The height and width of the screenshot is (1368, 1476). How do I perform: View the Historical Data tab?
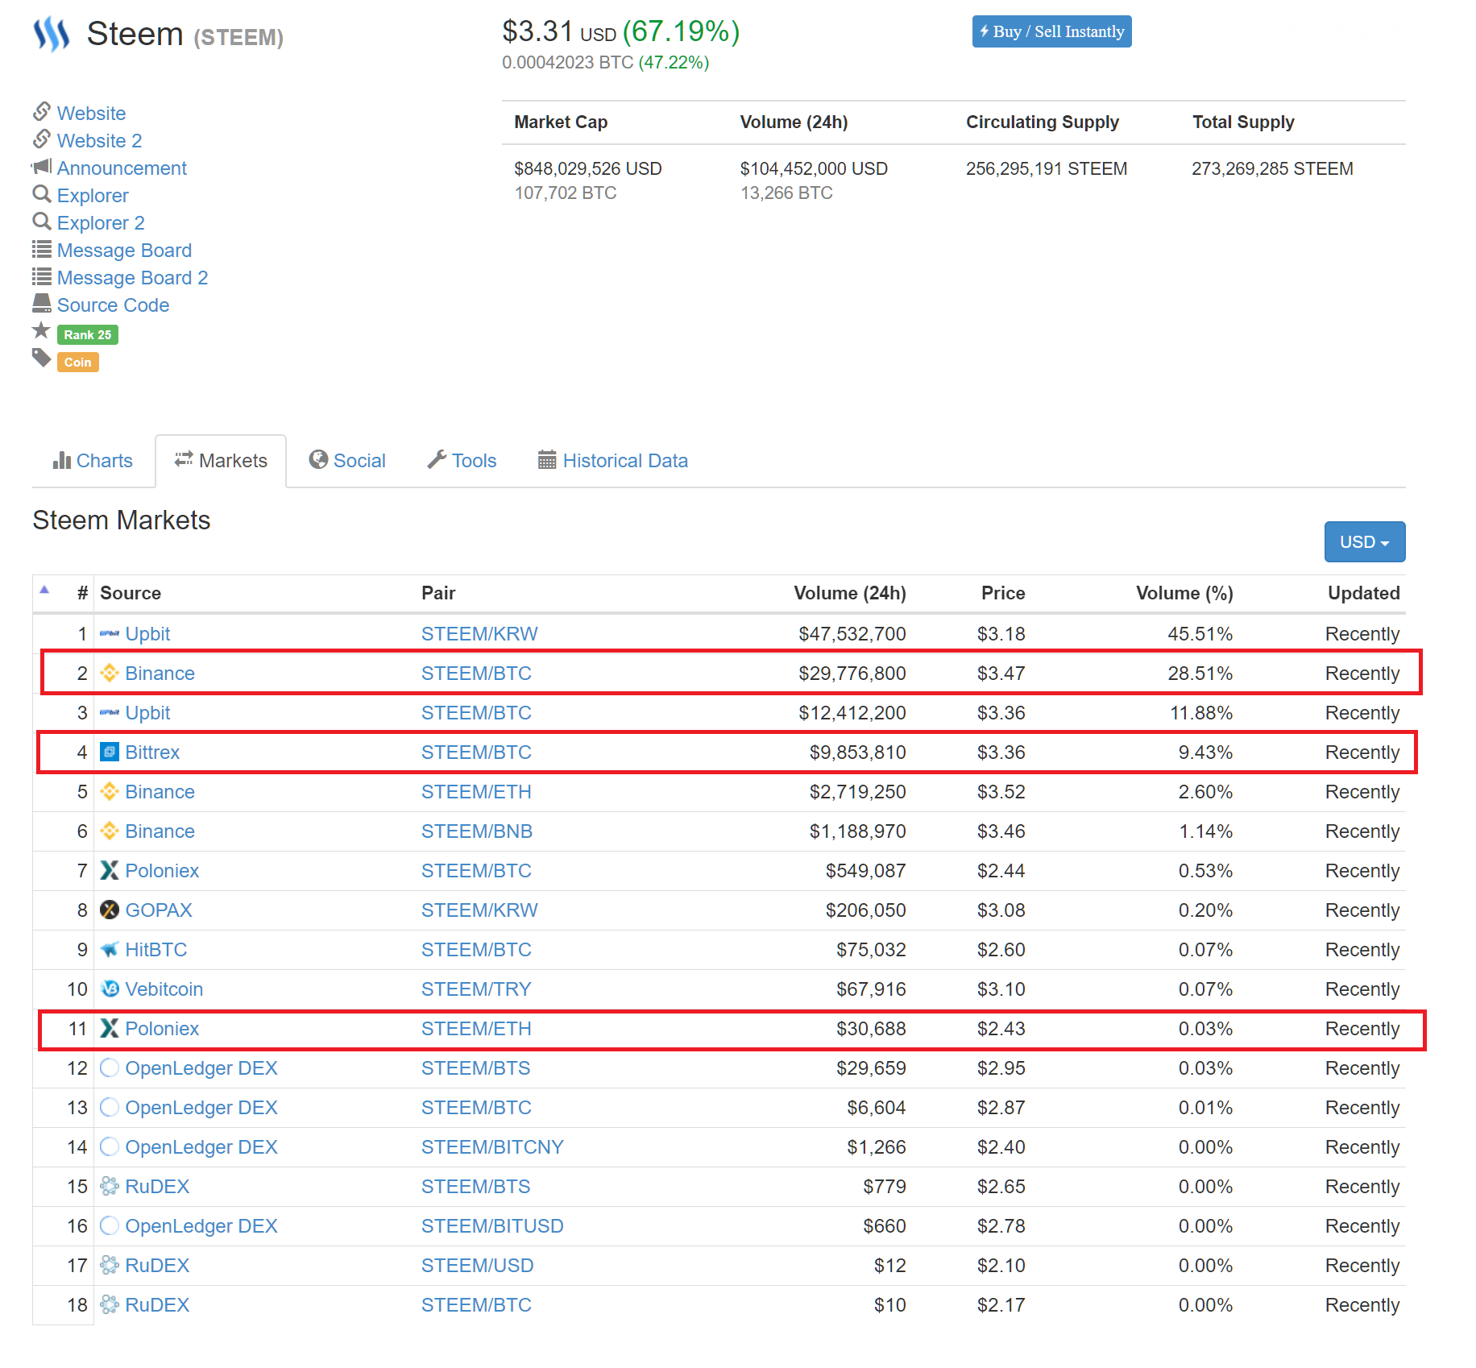[x=613, y=461]
